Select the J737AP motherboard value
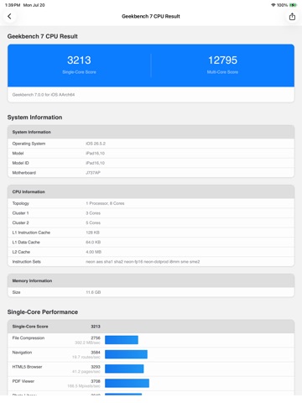This screenshot has width=302, height=403. pos(93,173)
